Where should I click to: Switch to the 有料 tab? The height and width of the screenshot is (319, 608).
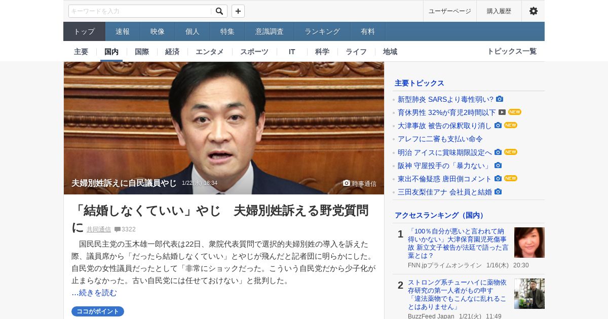(368, 31)
